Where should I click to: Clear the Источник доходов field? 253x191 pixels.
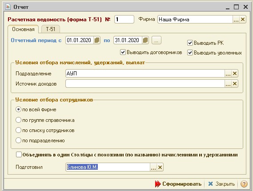[235, 84]
